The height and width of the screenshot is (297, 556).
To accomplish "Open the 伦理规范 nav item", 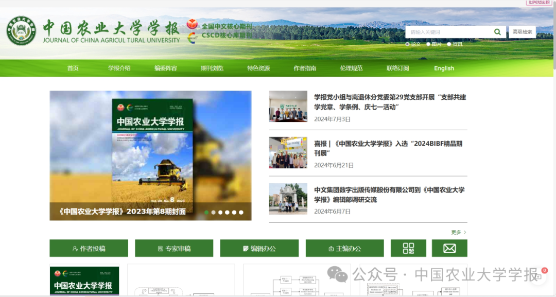I will [x=352, y=68].
